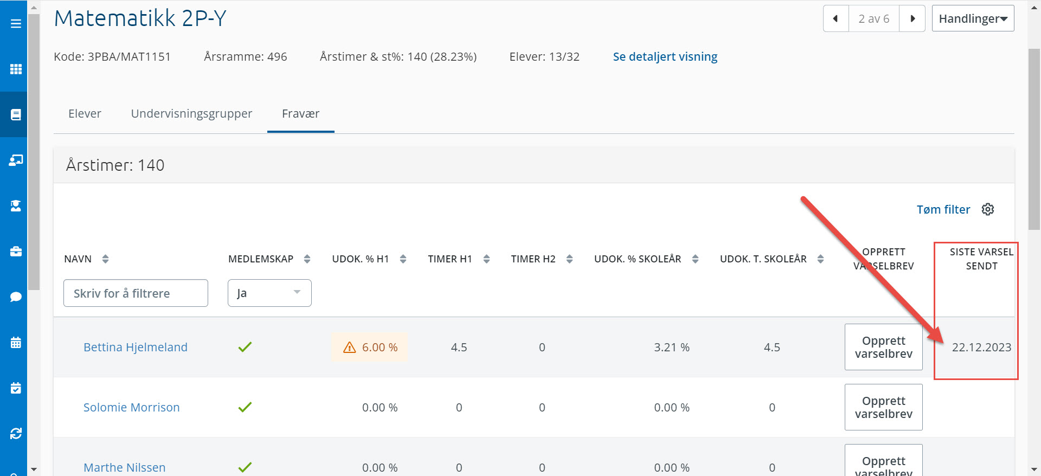Image resolution: width=1041 pixels, height=476 pixels.
Task: Open the teacher presentation icon in sidebar
Action: tap(16, 160)
